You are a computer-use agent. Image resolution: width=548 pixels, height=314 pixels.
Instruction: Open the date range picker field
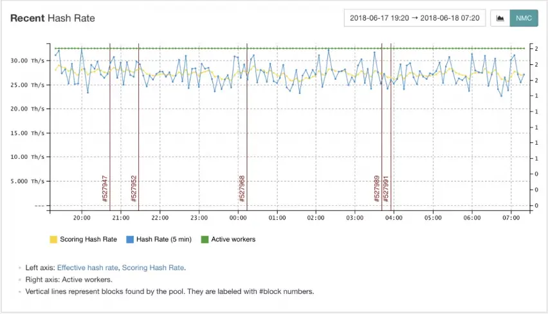coord(415,18)
